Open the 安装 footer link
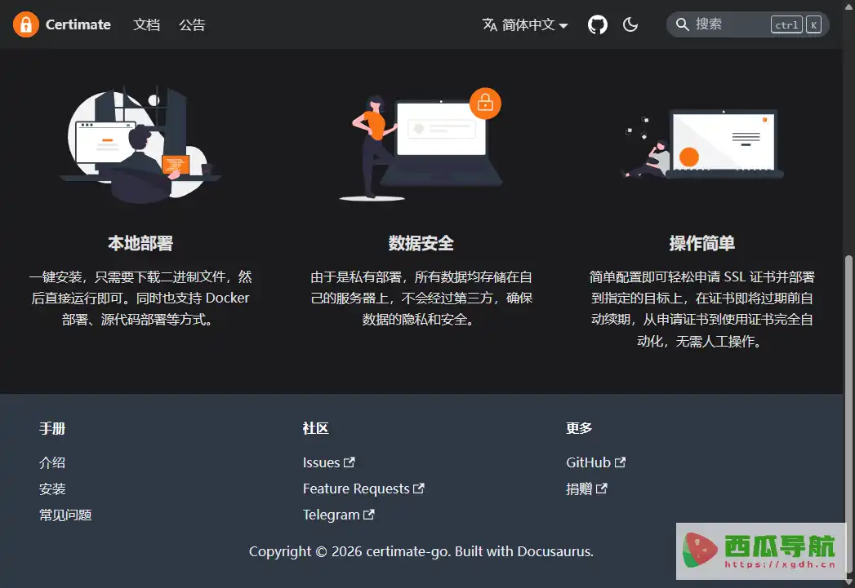This screenshot has width=855, height=588. [x=52, y=489]
